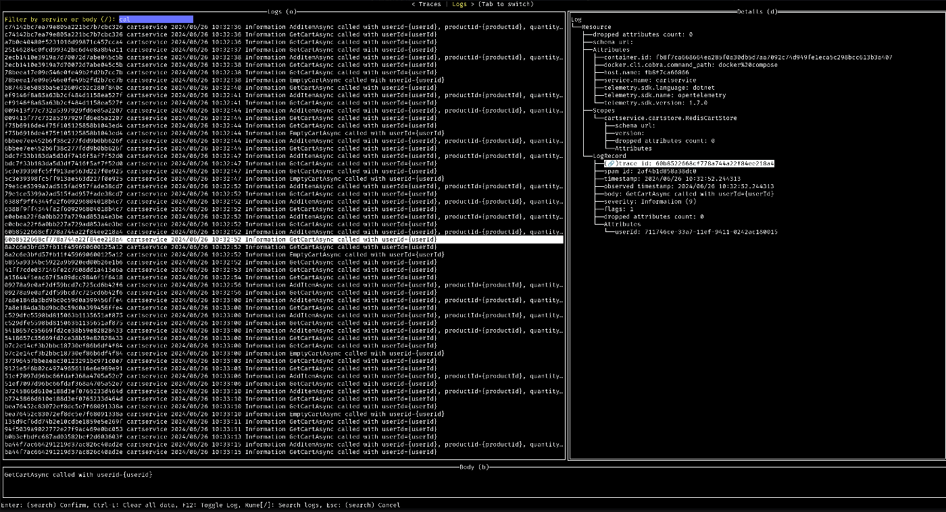Select the userId attribute row in Details

696,231
